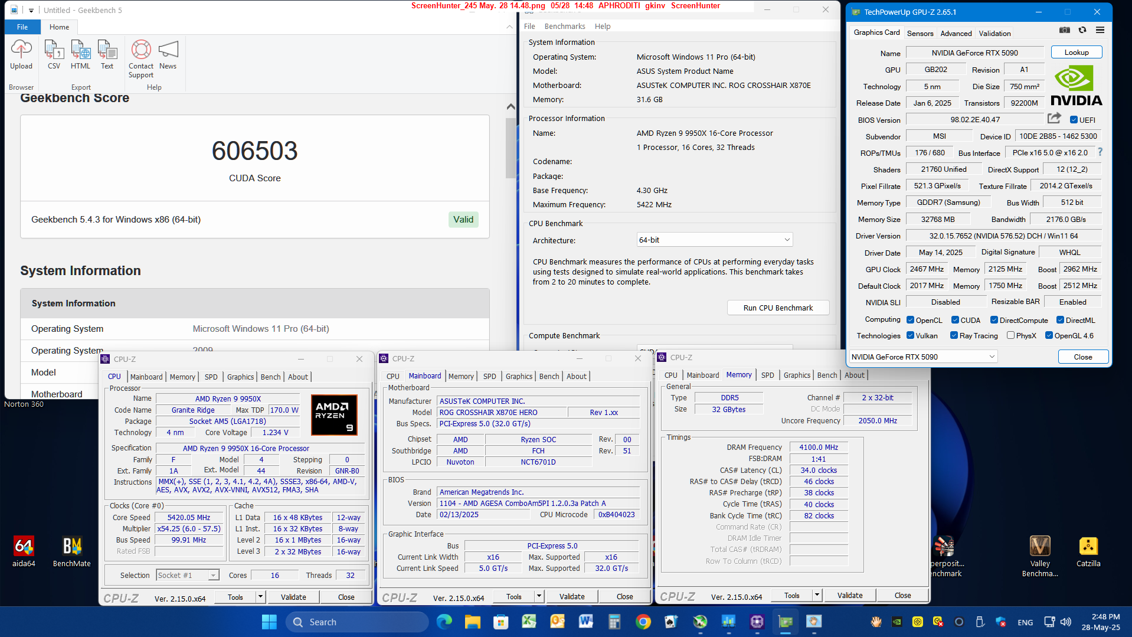The image size is (1132, 637).
Task: Open File Explorer from the taskbar
Action: [472, 622]
